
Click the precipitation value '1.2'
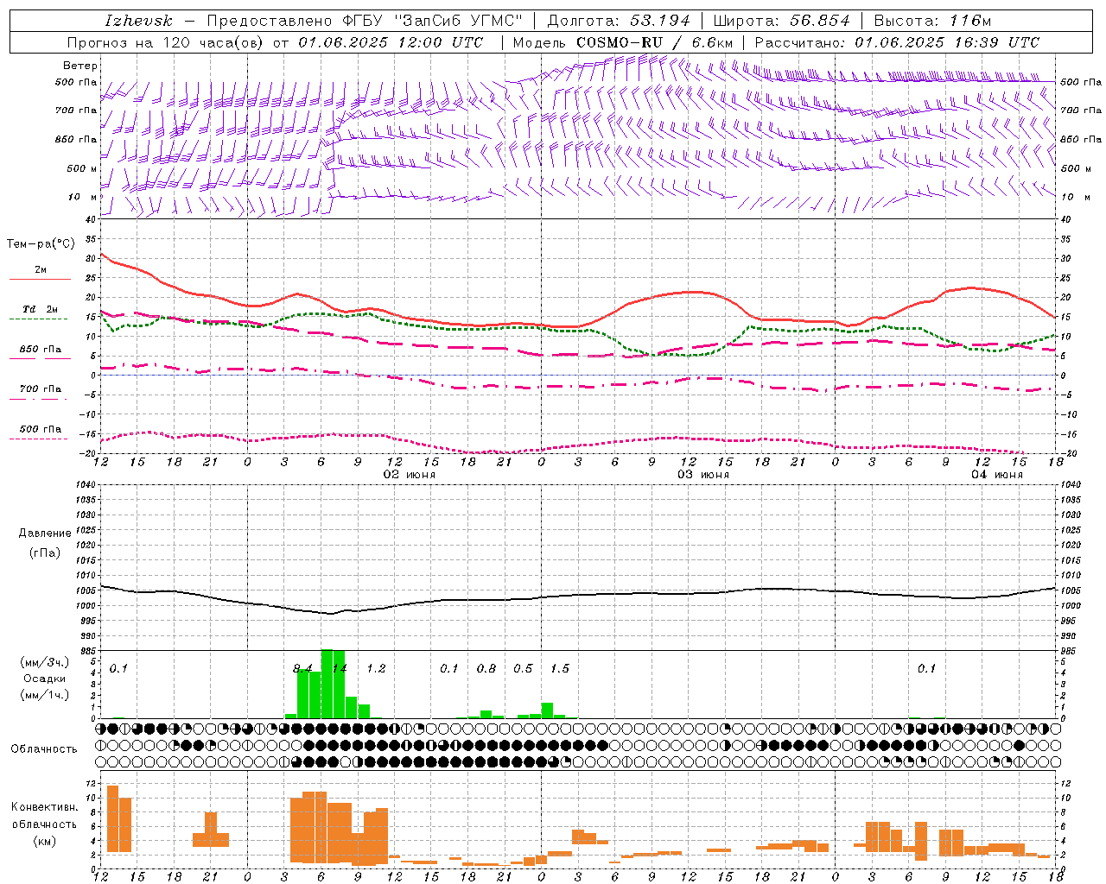click(376, 668)
